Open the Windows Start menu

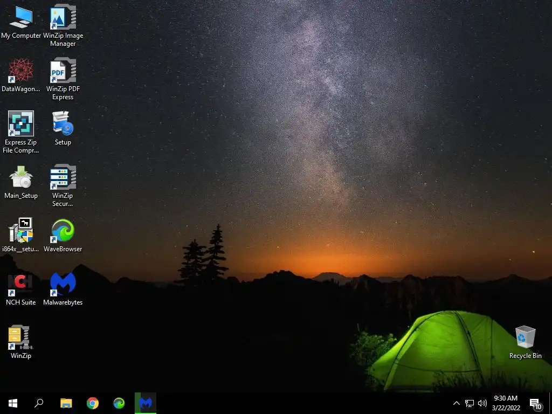click(x=13, y=403)
